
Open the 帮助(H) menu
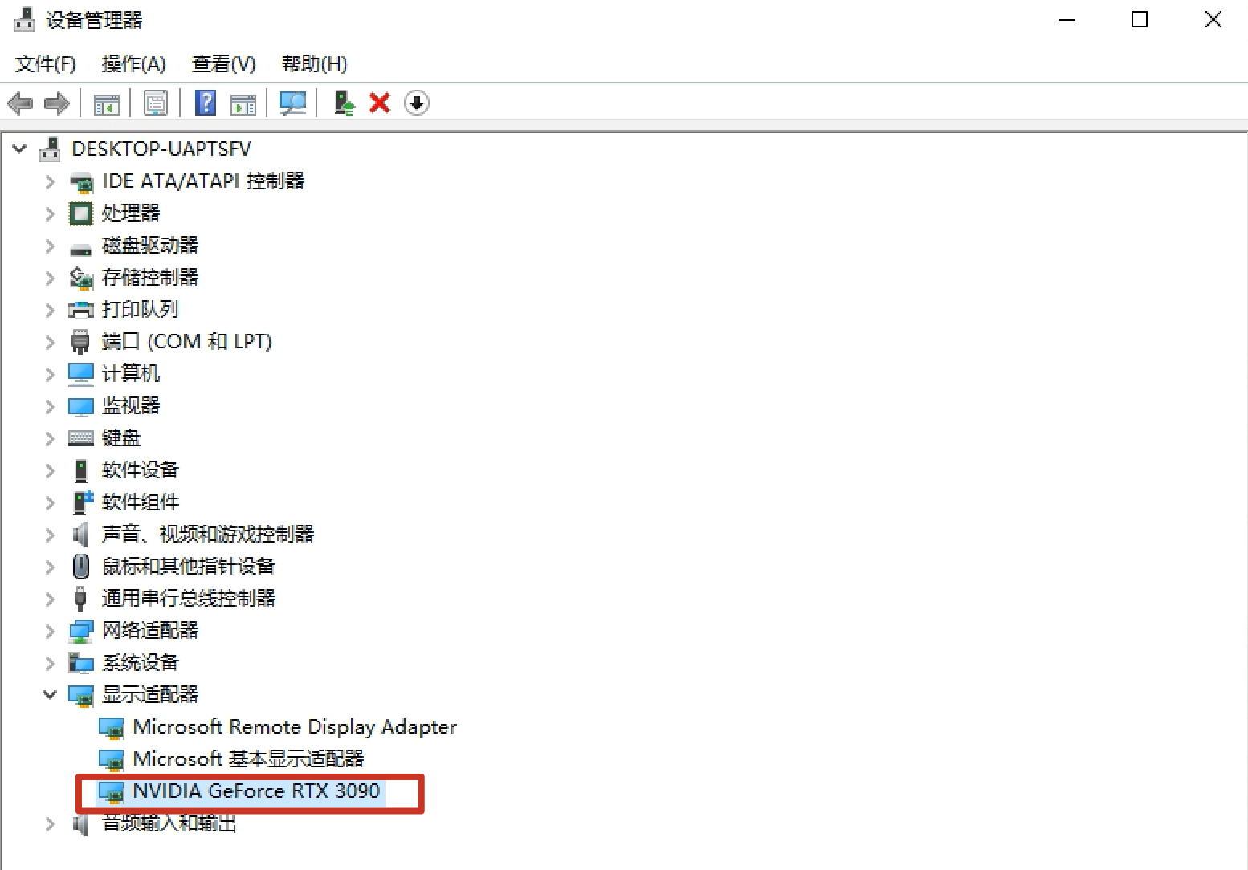pyautogui.click(x=314, y=64)
